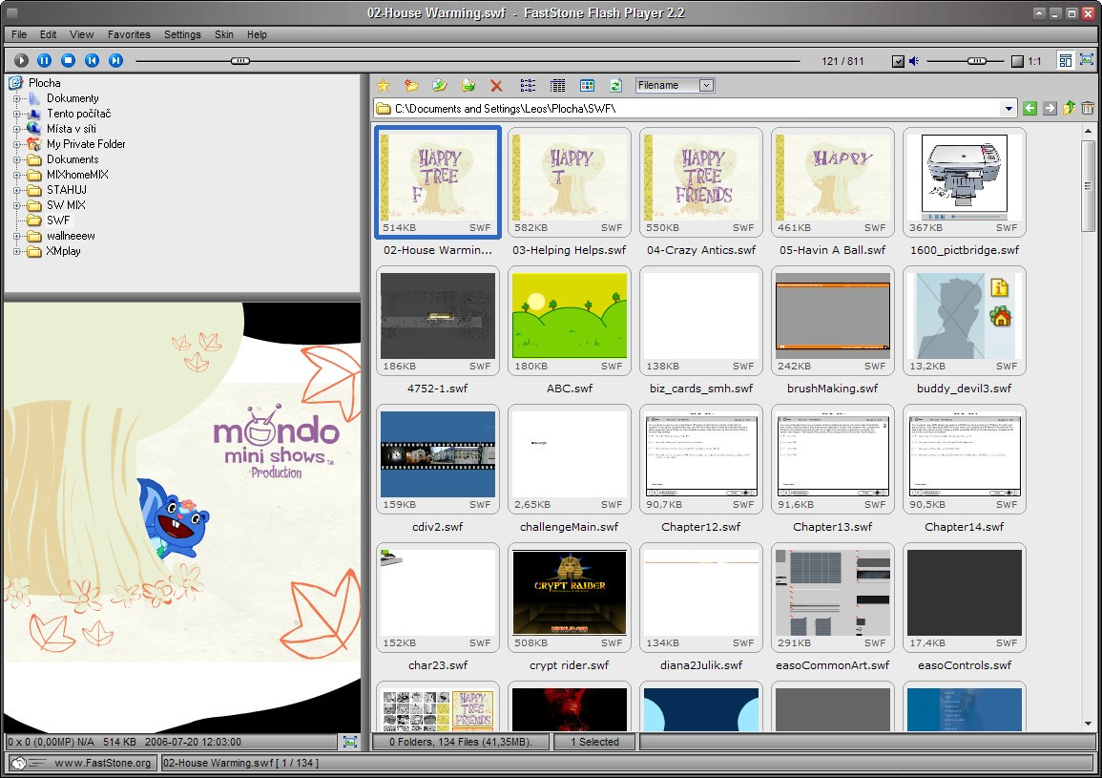Screen dimensions: 1102x778
Task: Open the File menu
Action: coord(19,34)
